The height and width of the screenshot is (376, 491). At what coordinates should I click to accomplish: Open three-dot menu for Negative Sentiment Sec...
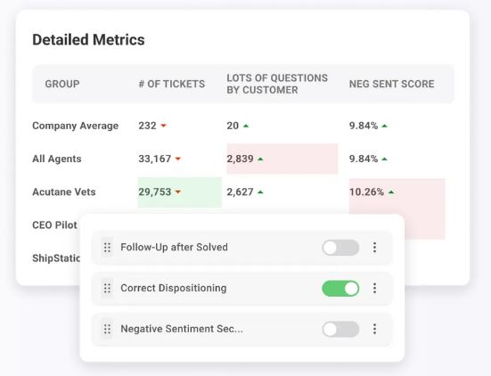point(374,329)
